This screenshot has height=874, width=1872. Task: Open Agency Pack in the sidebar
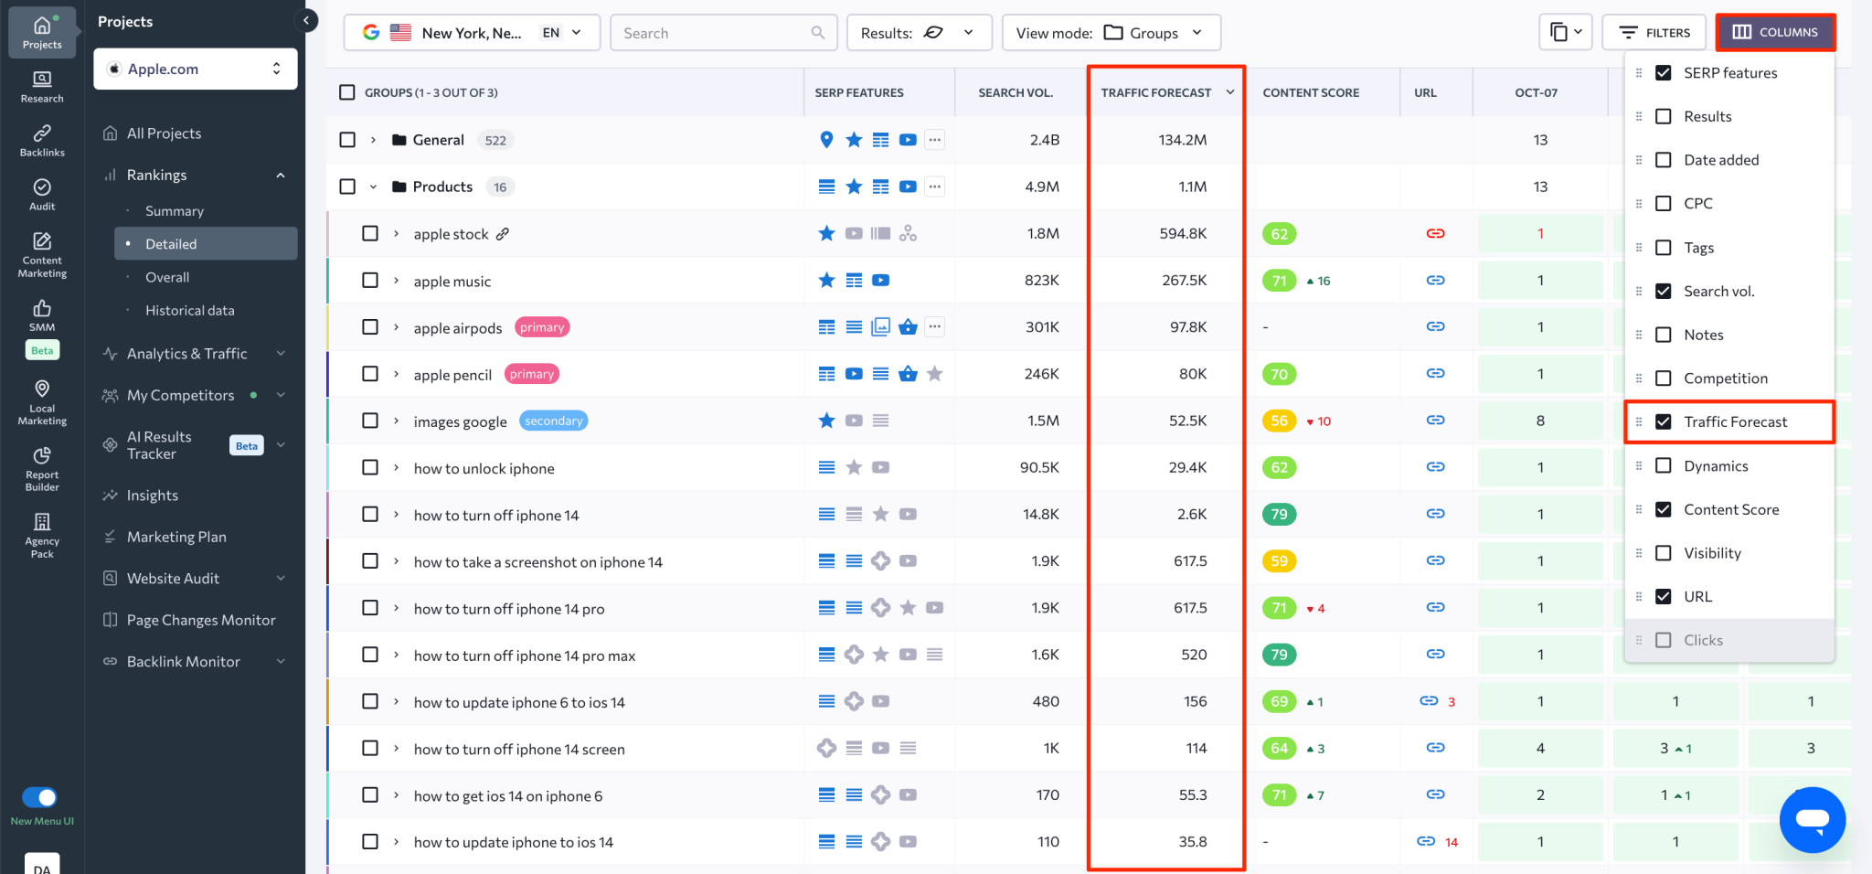click(x=42, y=535)
